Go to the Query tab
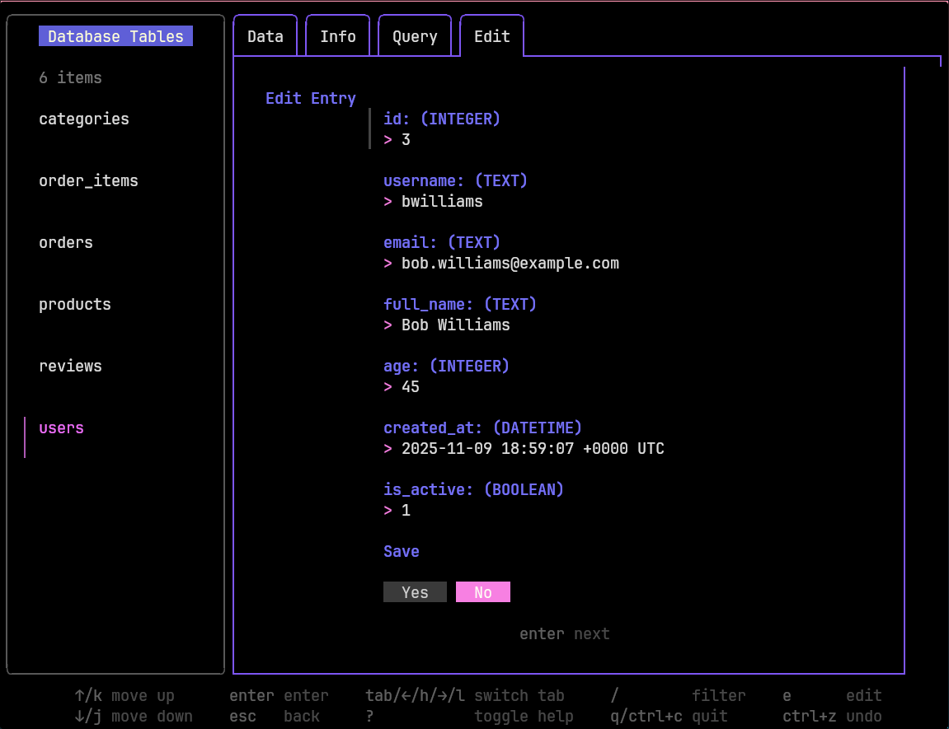 pos(415,36)
